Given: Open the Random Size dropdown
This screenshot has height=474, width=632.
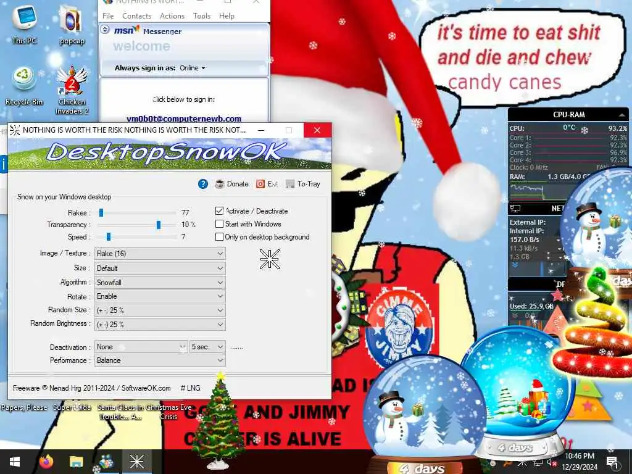Looking at the screenshot, I should coord(160,310).
